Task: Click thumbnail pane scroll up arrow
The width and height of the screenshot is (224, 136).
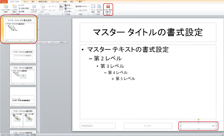Action: (x=38, y=17)
